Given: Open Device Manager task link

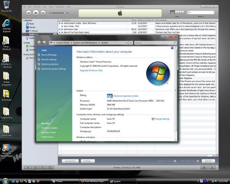Looking at the screenshot, I should (x=49, y=55).
